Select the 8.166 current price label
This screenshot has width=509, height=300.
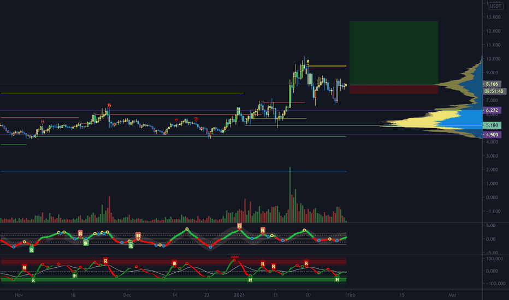(x=492, y=84)
